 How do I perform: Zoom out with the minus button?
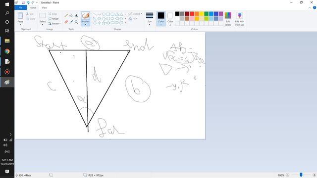tap(287, 175)
